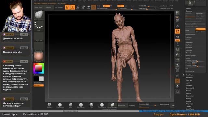Expand the Polygroups subpalette
This screenshot has width=208, height=117.
pyautogui.click(x=189, y=104)
